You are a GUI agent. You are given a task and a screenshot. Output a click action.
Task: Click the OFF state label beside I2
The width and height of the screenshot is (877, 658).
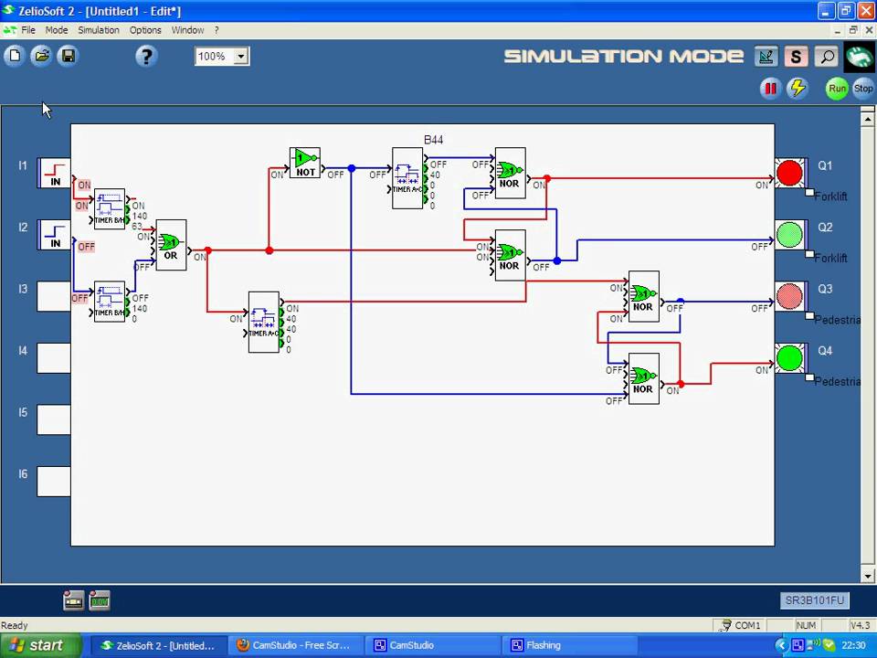(x=86, y=247)
